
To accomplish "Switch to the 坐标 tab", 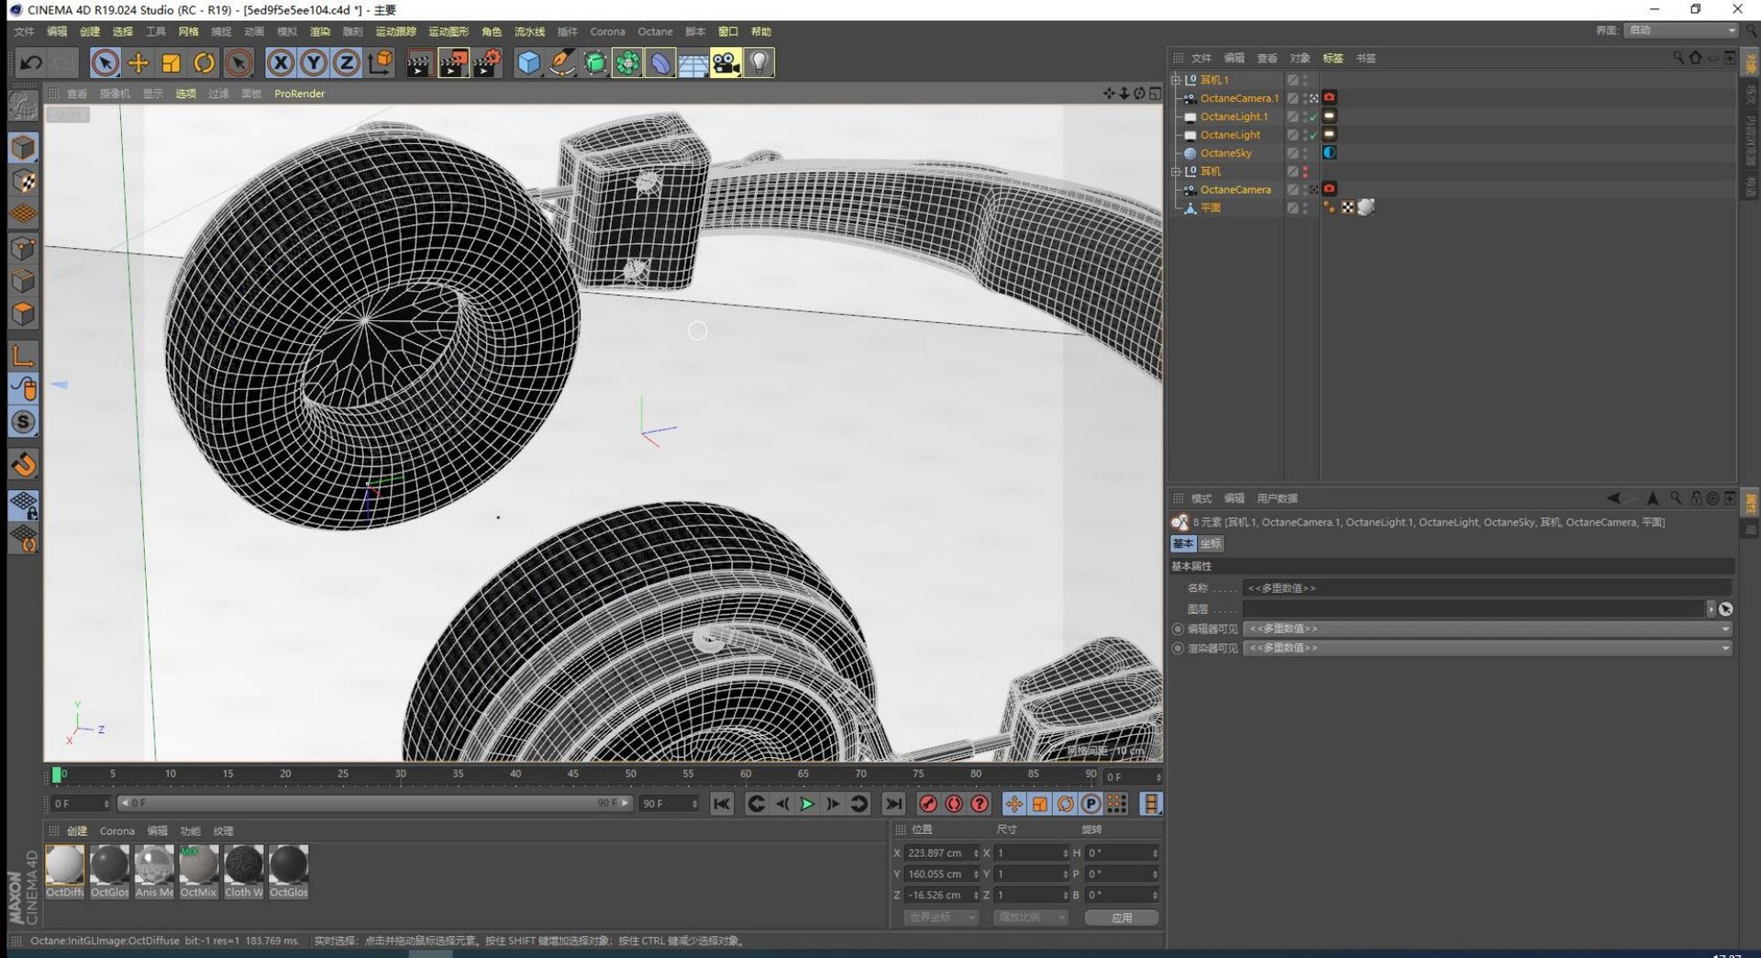I will [1211, 543].
